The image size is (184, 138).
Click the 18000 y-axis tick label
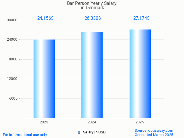(x=12, y=59)
